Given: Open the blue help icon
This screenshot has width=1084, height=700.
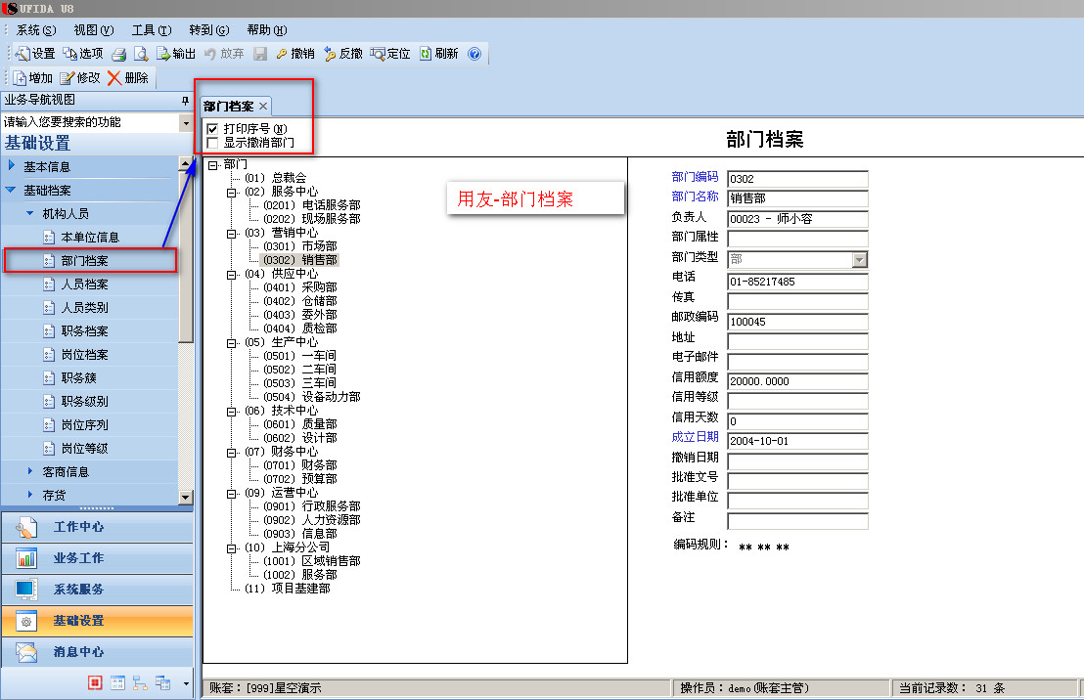Looking at the screenshot, I should (x=474, y=54).
